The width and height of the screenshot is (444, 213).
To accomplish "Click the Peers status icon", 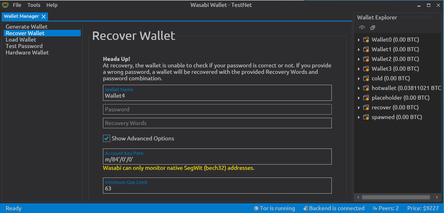I will [x=375, y=209].
